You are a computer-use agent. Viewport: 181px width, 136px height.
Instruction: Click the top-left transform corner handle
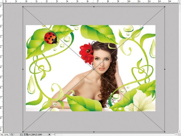(23, 7)
